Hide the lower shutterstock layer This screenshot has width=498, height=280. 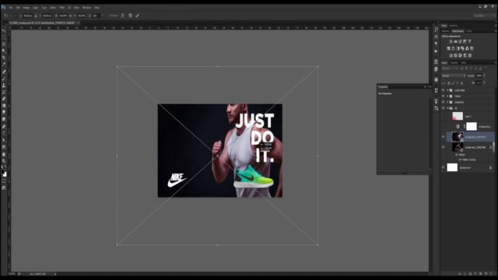[x=444, y=147]
